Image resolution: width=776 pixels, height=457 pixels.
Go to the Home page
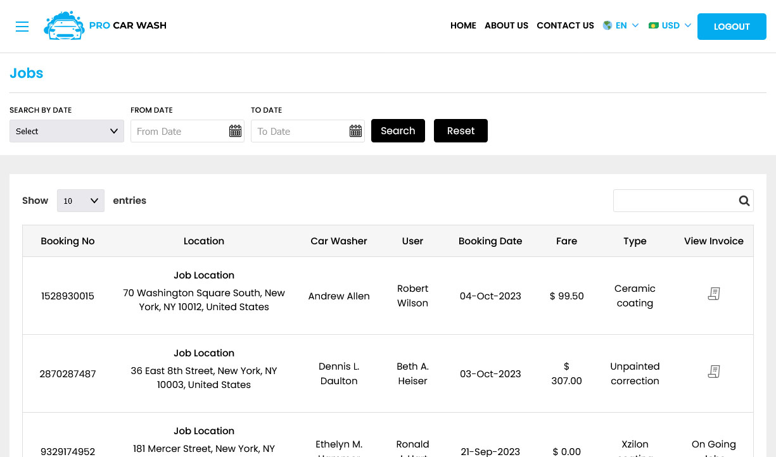click(463, 25)
